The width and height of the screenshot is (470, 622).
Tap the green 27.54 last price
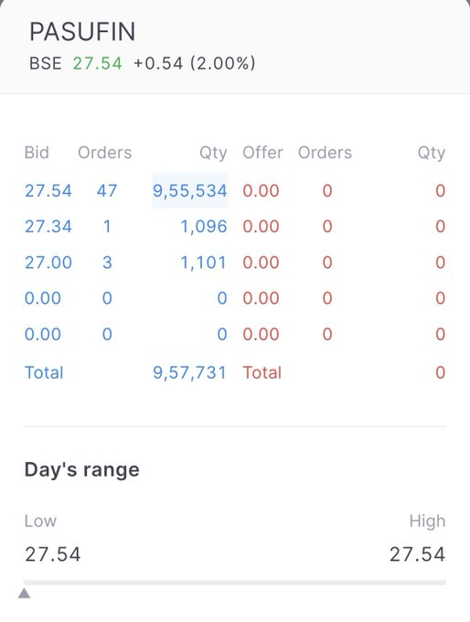click(97, 63)
